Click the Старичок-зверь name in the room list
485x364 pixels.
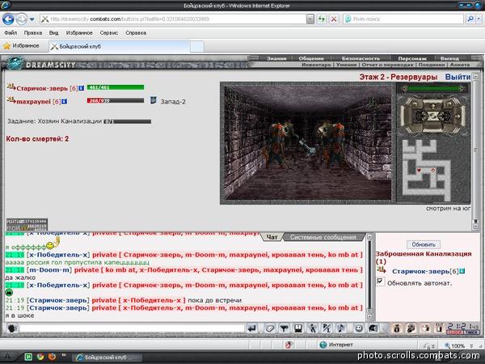pos(420,271)
